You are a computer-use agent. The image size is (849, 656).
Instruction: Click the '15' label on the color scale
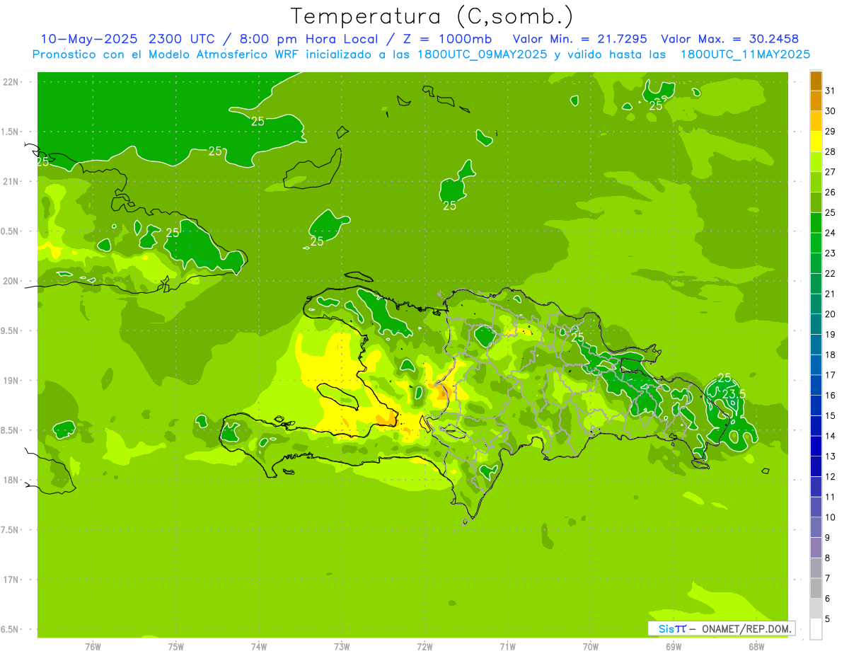tap(831, 415)
